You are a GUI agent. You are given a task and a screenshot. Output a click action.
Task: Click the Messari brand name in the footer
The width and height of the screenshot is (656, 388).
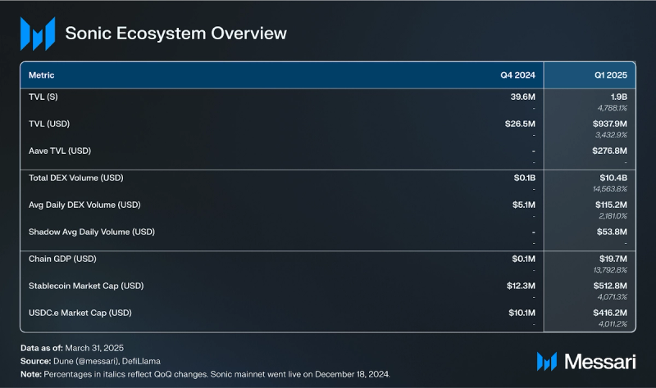click(x=598, y=361)
